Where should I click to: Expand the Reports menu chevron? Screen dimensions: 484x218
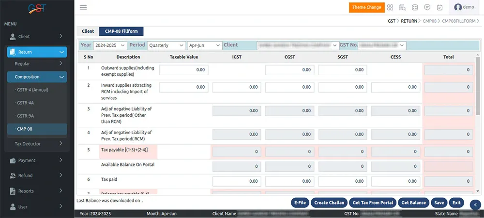pos(61,191)
